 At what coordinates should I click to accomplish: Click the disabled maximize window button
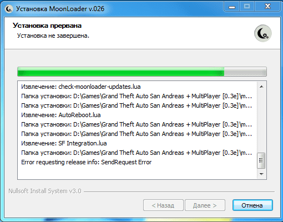(x=247, y=7)
